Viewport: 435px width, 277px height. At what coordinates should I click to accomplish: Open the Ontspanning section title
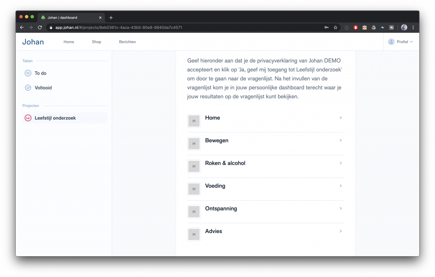tap(221, 209)
